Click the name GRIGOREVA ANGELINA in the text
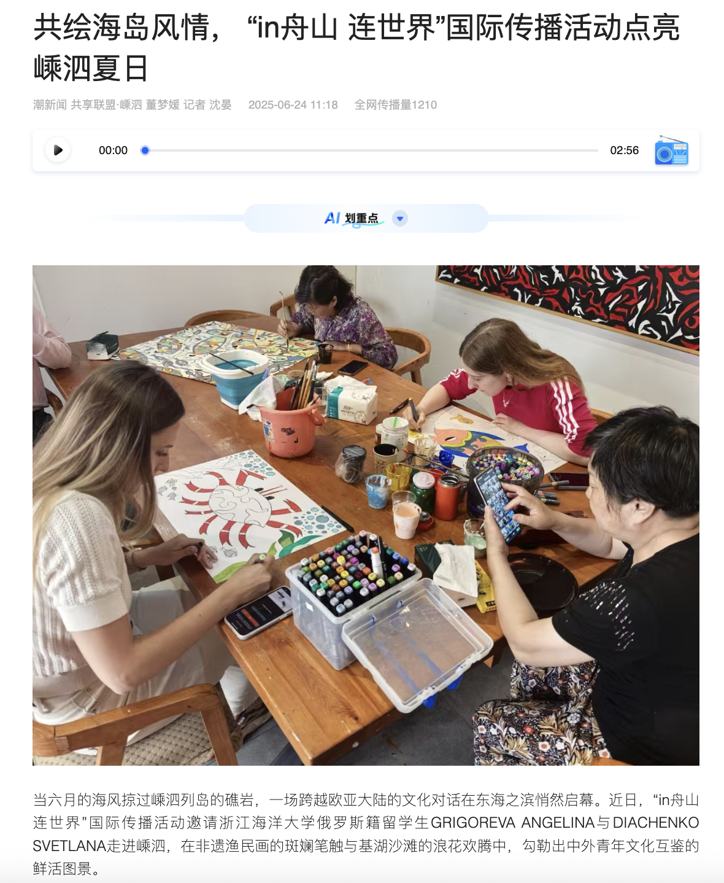The width and height of the screenshot is (724, 883). click(x=512, y=823)
